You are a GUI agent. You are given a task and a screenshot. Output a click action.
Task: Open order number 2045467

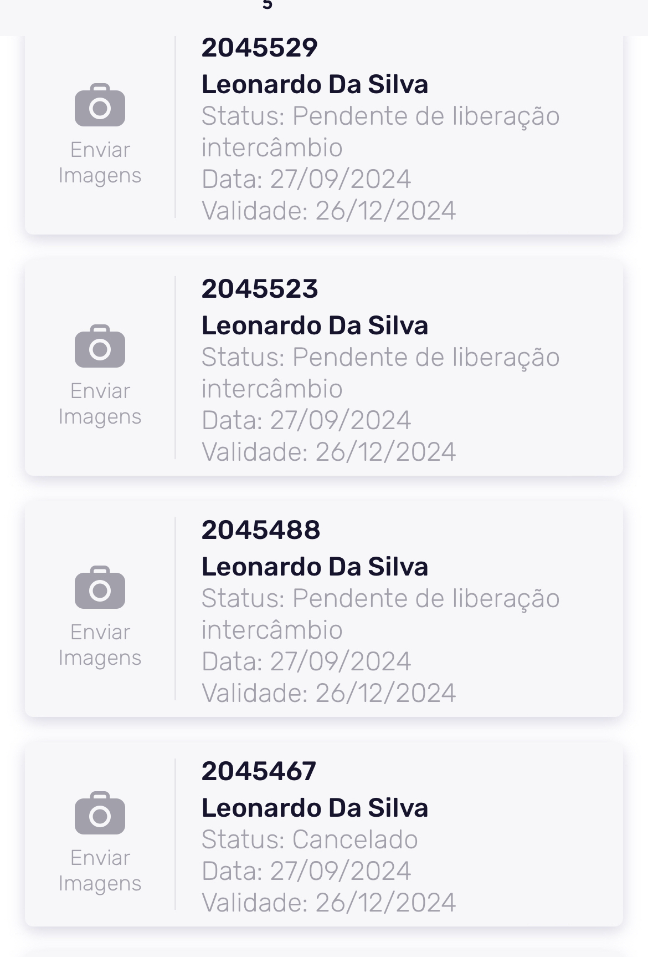[259, 771]
